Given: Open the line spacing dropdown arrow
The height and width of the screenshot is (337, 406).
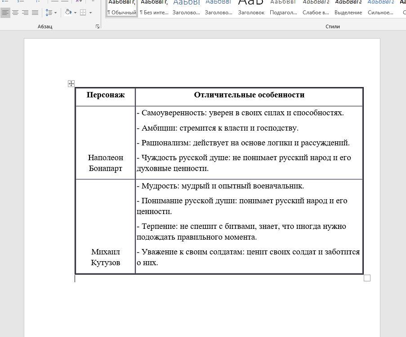Looking at the screenshot, I should [x=55, y=13].
